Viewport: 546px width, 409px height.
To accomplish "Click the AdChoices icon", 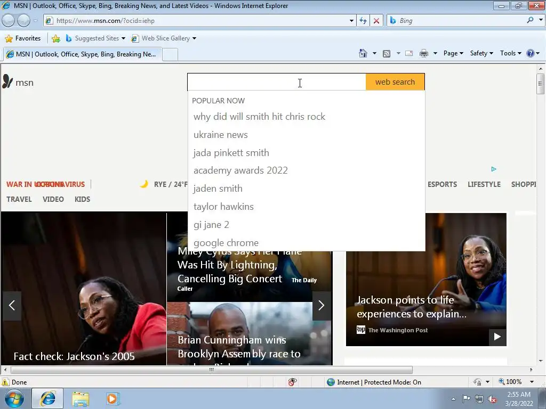I will click(493, 169).
